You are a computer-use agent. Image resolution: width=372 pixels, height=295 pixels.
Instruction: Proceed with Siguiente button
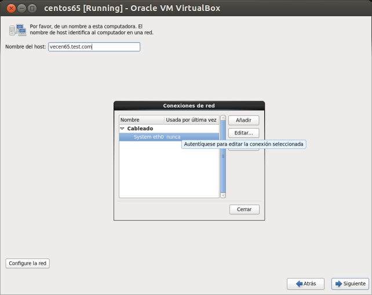click(x=350, y=283)
